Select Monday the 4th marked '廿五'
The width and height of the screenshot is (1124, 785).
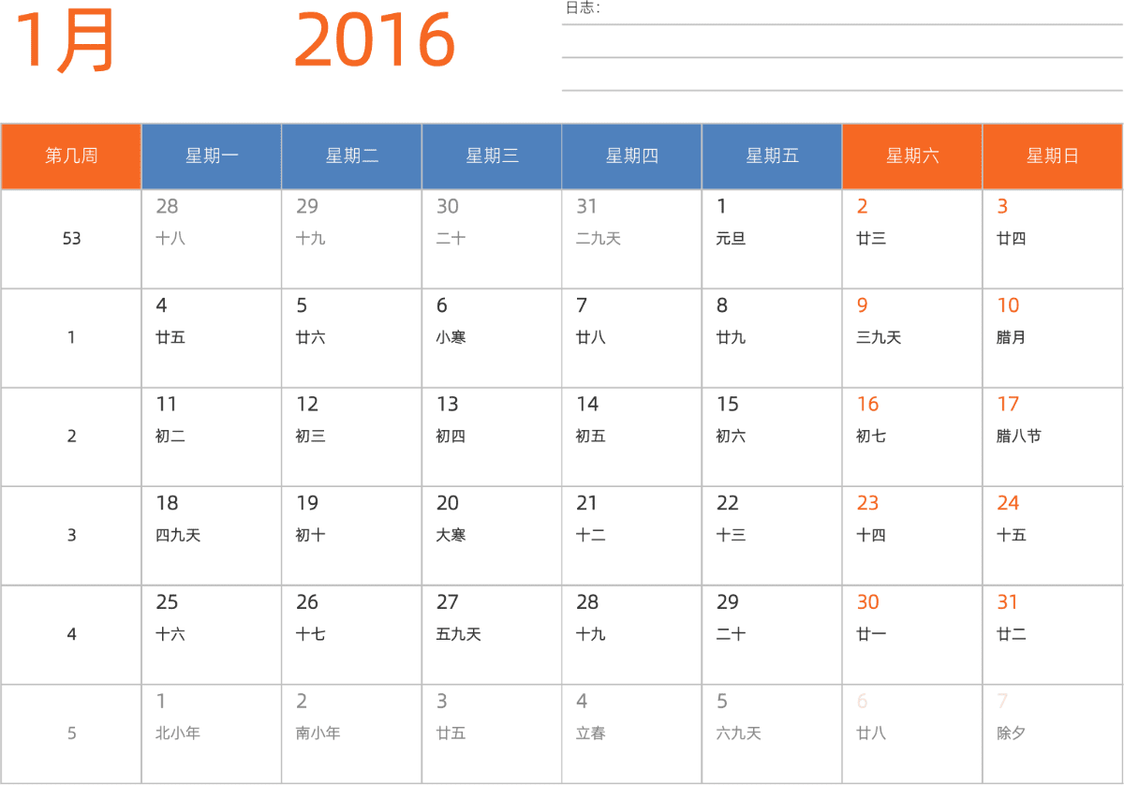point(212,338)
